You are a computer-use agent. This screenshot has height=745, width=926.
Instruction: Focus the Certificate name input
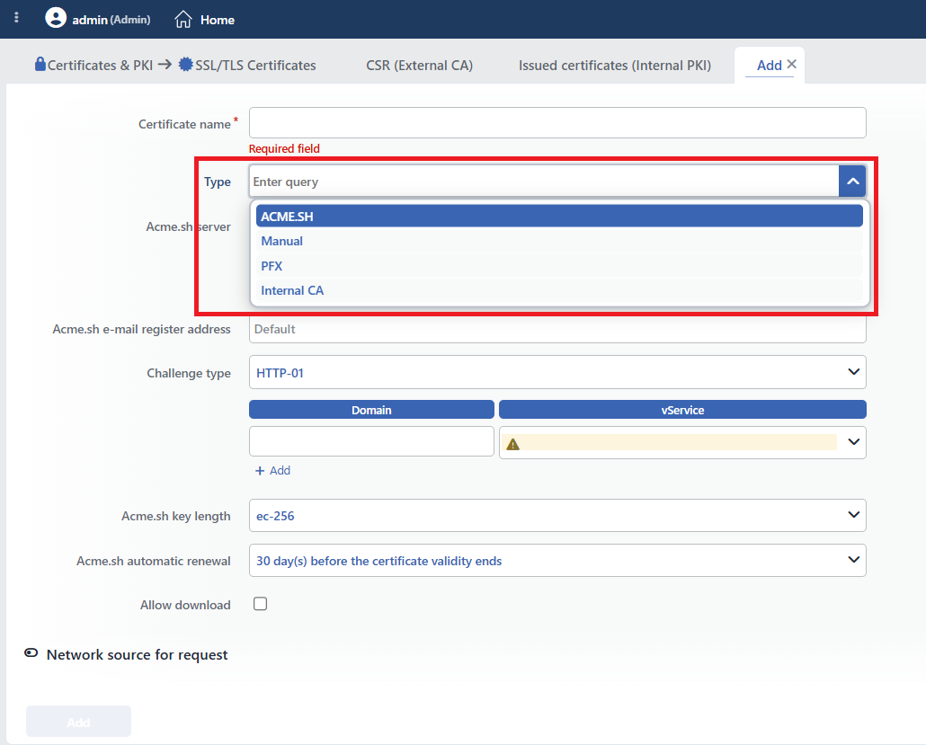tap(557, 123)
